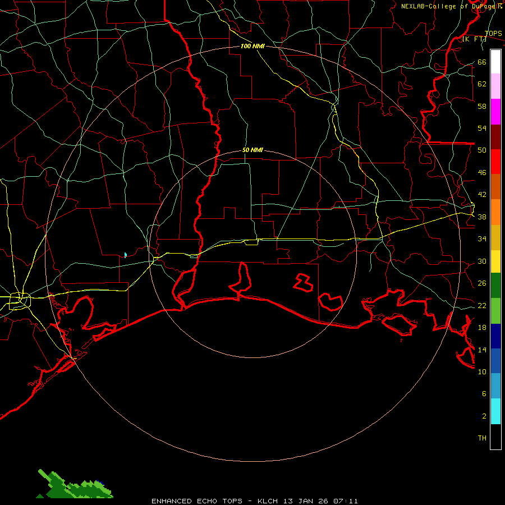Click the 50 NMI range ring label
The height and width of the screenshot is (505, 505).
(252, 150)
